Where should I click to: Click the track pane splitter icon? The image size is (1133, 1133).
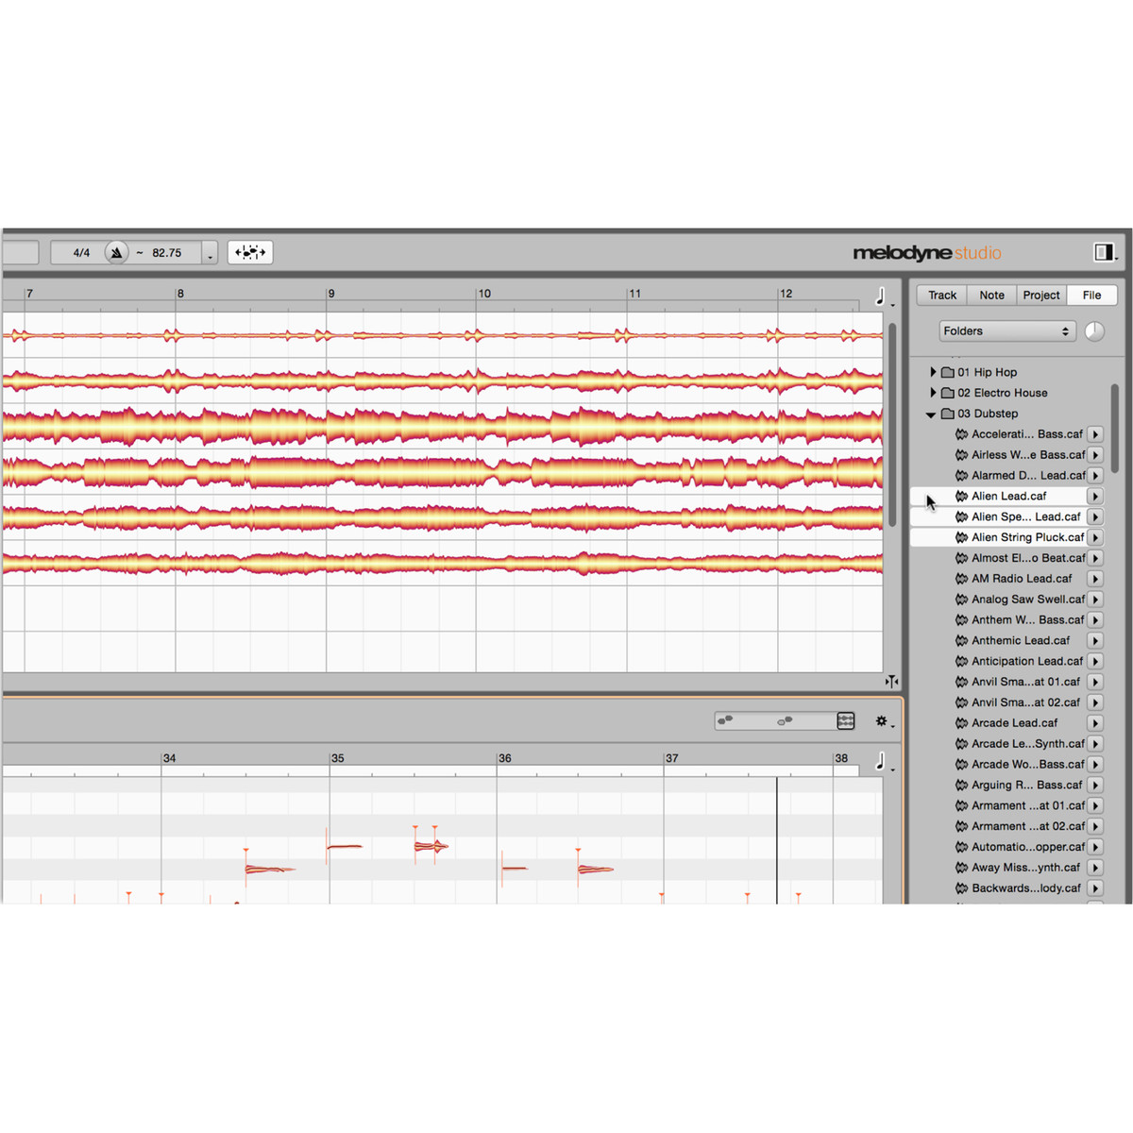tap(891, 681)
